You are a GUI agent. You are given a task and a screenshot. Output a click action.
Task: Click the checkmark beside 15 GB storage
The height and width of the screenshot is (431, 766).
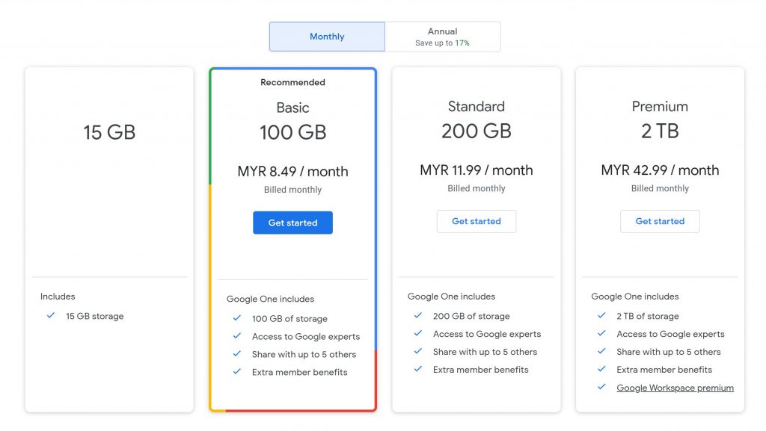coord(51,315)
